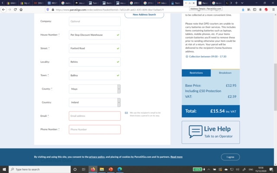
Task: Open Task View on the taskbar
Action: click(84, 169)
